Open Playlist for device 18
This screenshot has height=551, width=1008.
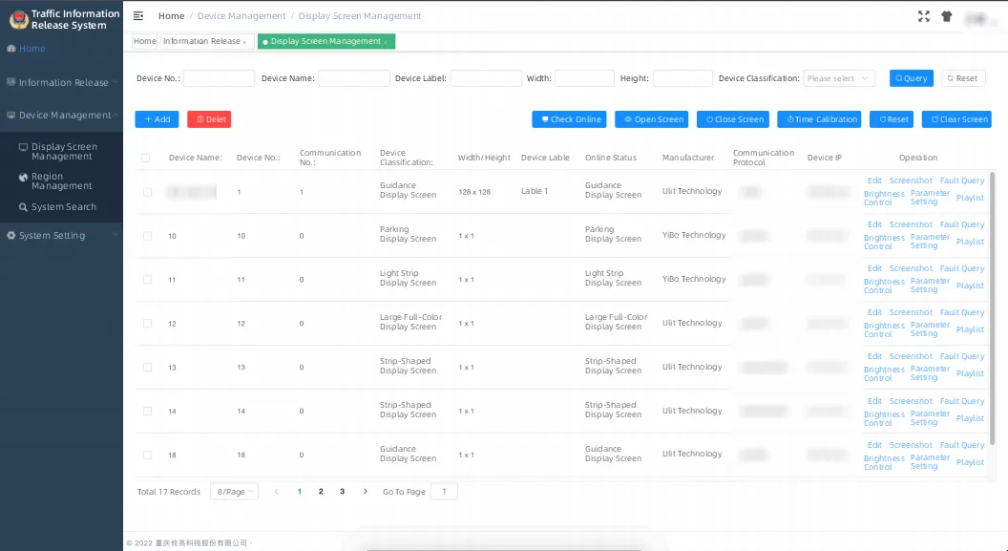(x=970, y=462)
